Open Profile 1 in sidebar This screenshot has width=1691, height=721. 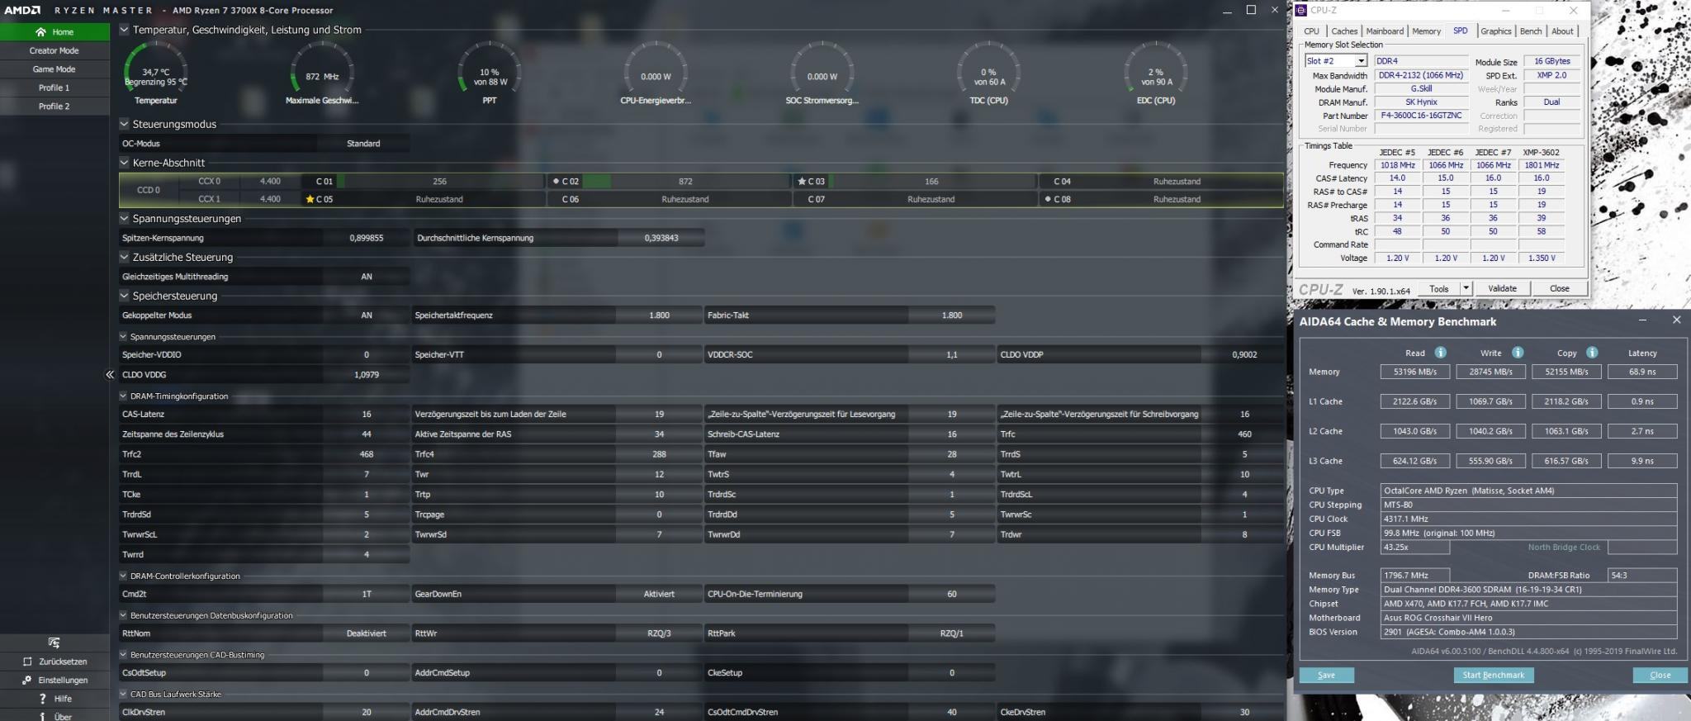pyautogui.click(x=54, y=88)
